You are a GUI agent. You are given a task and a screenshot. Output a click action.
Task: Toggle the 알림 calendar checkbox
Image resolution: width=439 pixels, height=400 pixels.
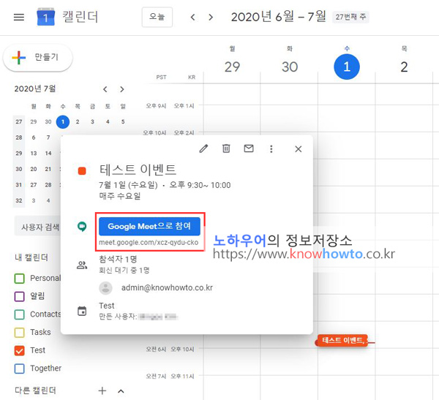point(19,296)
